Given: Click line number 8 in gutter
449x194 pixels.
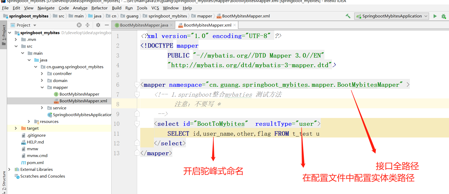Looking at the screenshot, I should point(118,104).
